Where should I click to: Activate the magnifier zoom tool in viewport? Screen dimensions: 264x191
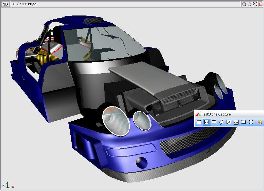tap(244, 4)
